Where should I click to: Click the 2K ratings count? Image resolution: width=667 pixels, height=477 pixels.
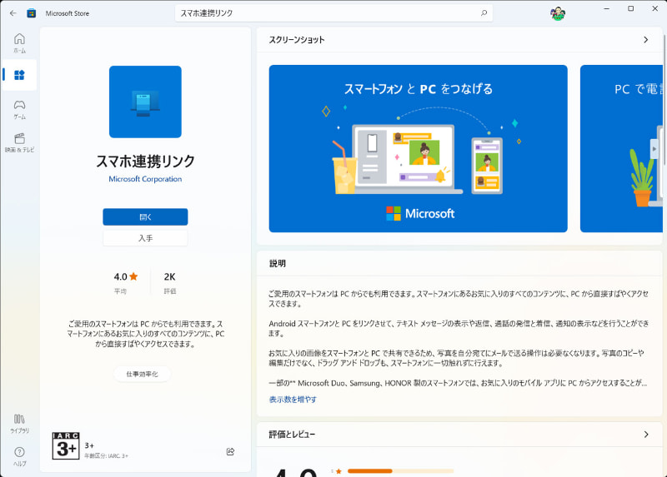[x=170, y=277]
